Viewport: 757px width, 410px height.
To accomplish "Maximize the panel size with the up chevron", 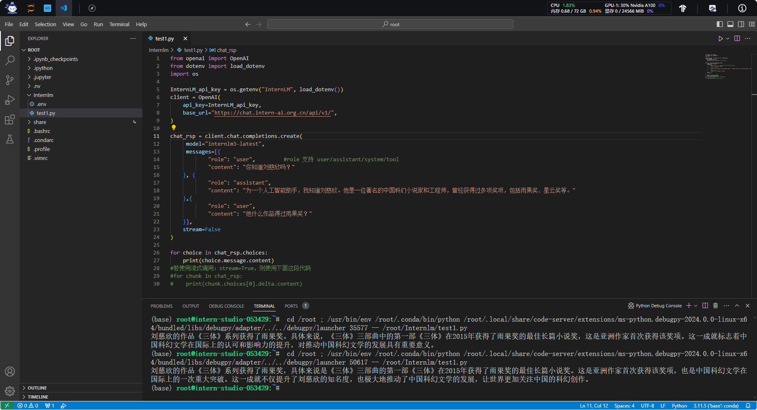I will (x=737, y=306).
